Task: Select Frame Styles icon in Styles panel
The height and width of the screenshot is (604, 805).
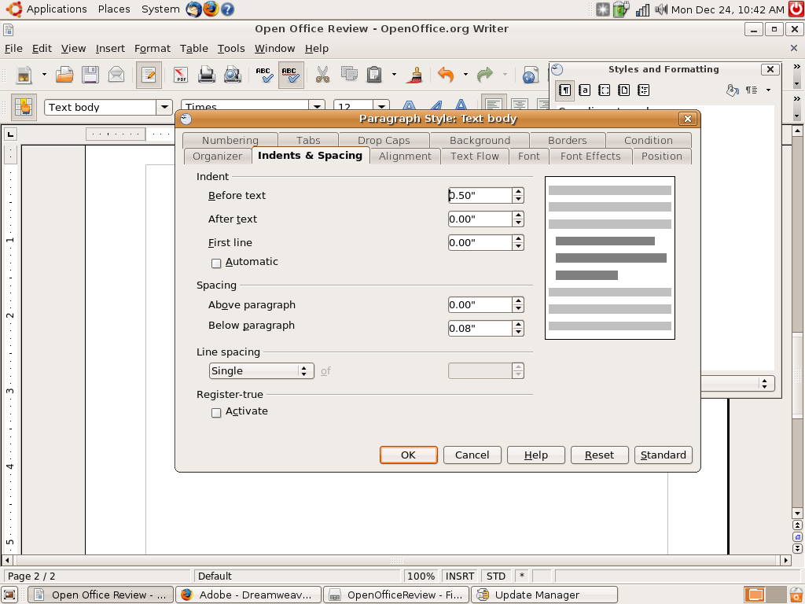Action: 604,90
